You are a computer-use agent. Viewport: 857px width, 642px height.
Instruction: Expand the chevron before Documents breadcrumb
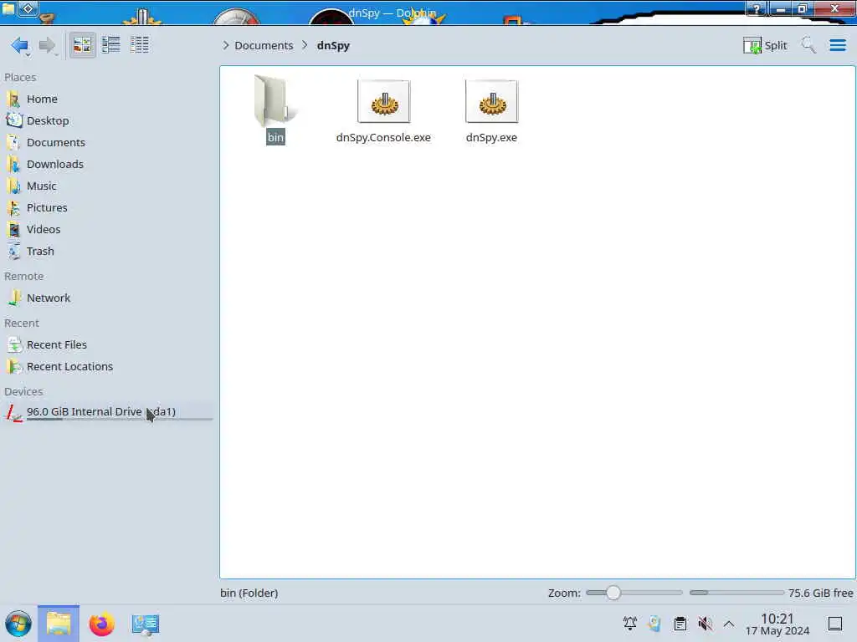(225, 45)
